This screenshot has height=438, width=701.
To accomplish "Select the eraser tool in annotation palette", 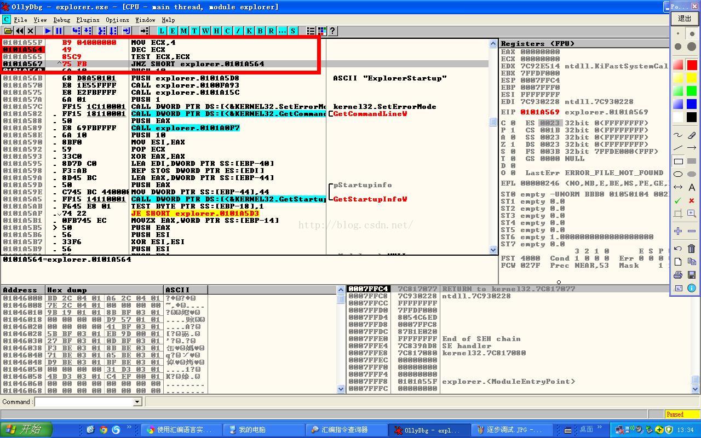I will click(x=692, y=135).
